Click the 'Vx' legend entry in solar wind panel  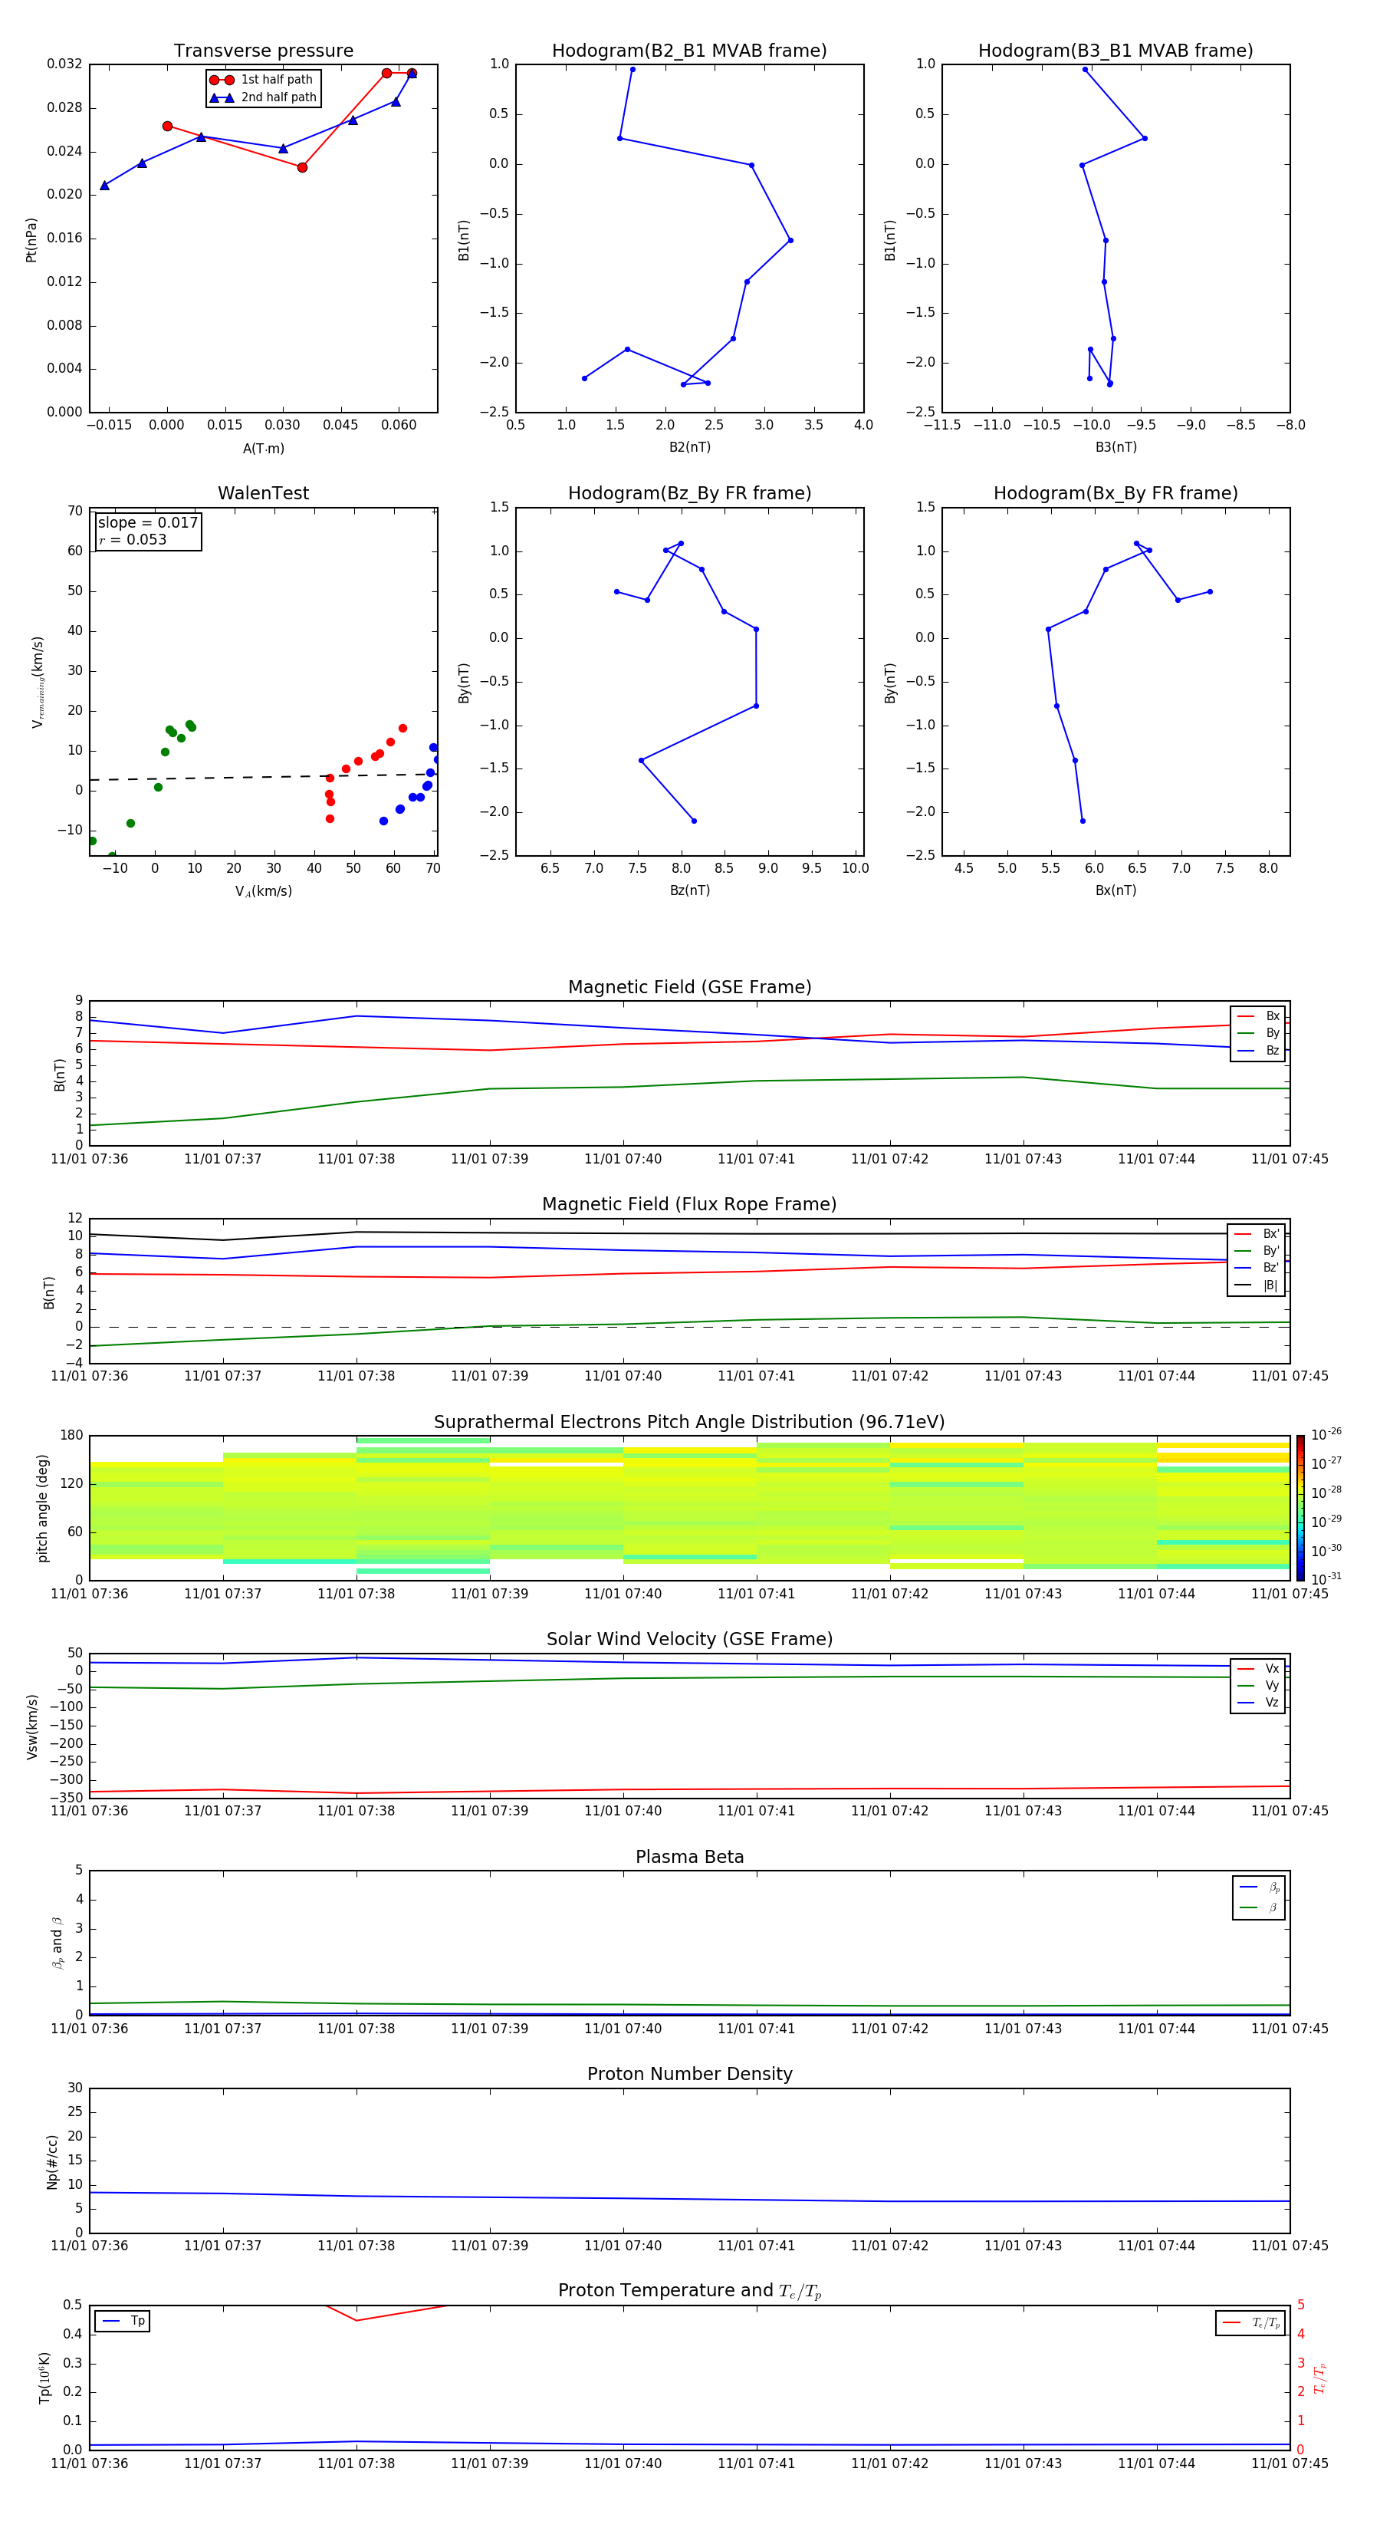point(1258,1668)
